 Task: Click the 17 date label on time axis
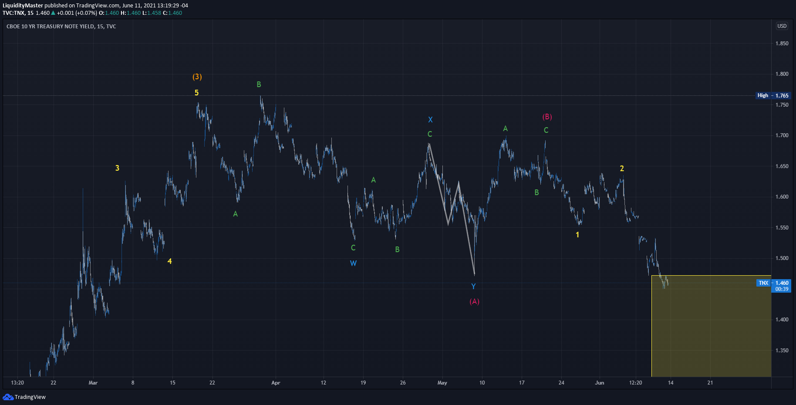click(522, 383)
